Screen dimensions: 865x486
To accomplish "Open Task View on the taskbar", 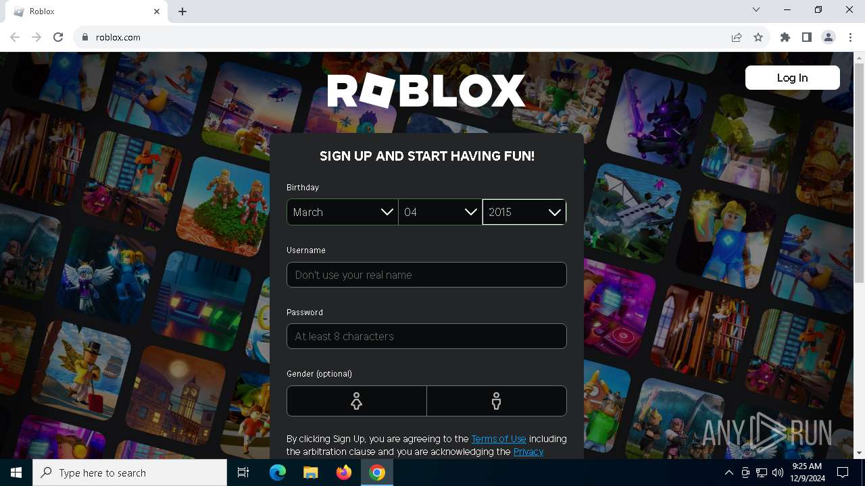I will 243,473.
